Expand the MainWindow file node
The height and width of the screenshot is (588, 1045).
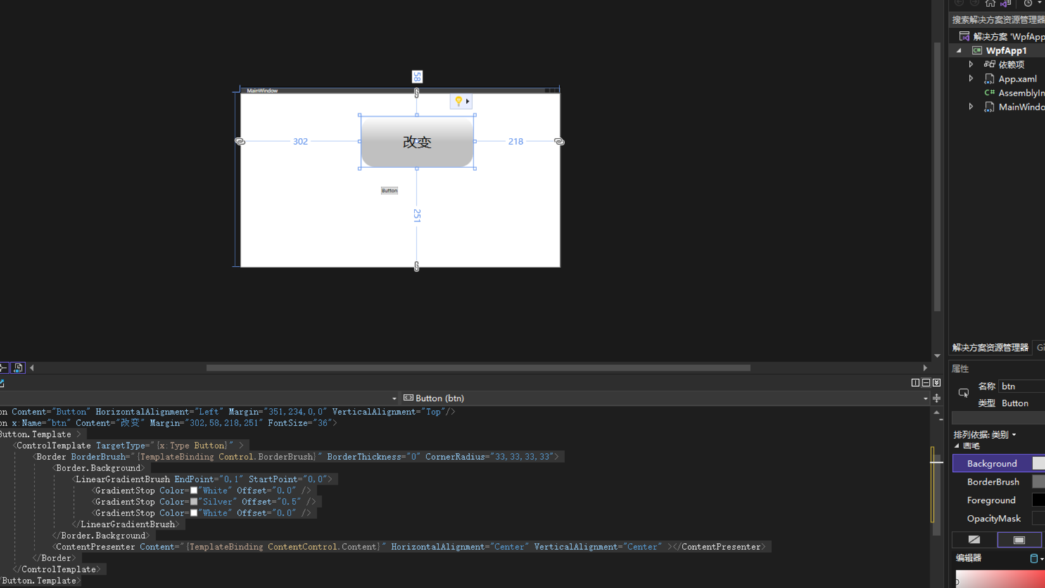tap(971, 107)
